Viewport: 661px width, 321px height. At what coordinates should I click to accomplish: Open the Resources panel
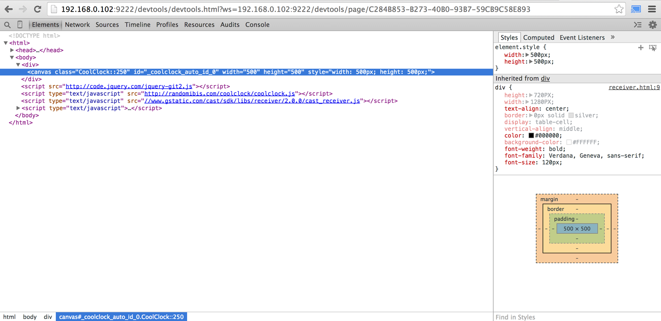point(199,25)
